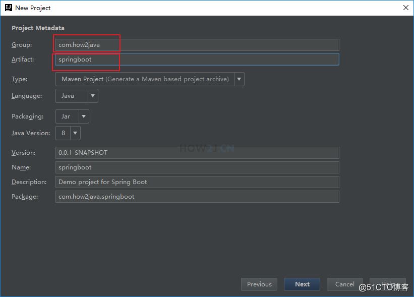Click the Packaging dropdown arrow
The width and height of the screenshot is (414, 297).
[84, 116]
